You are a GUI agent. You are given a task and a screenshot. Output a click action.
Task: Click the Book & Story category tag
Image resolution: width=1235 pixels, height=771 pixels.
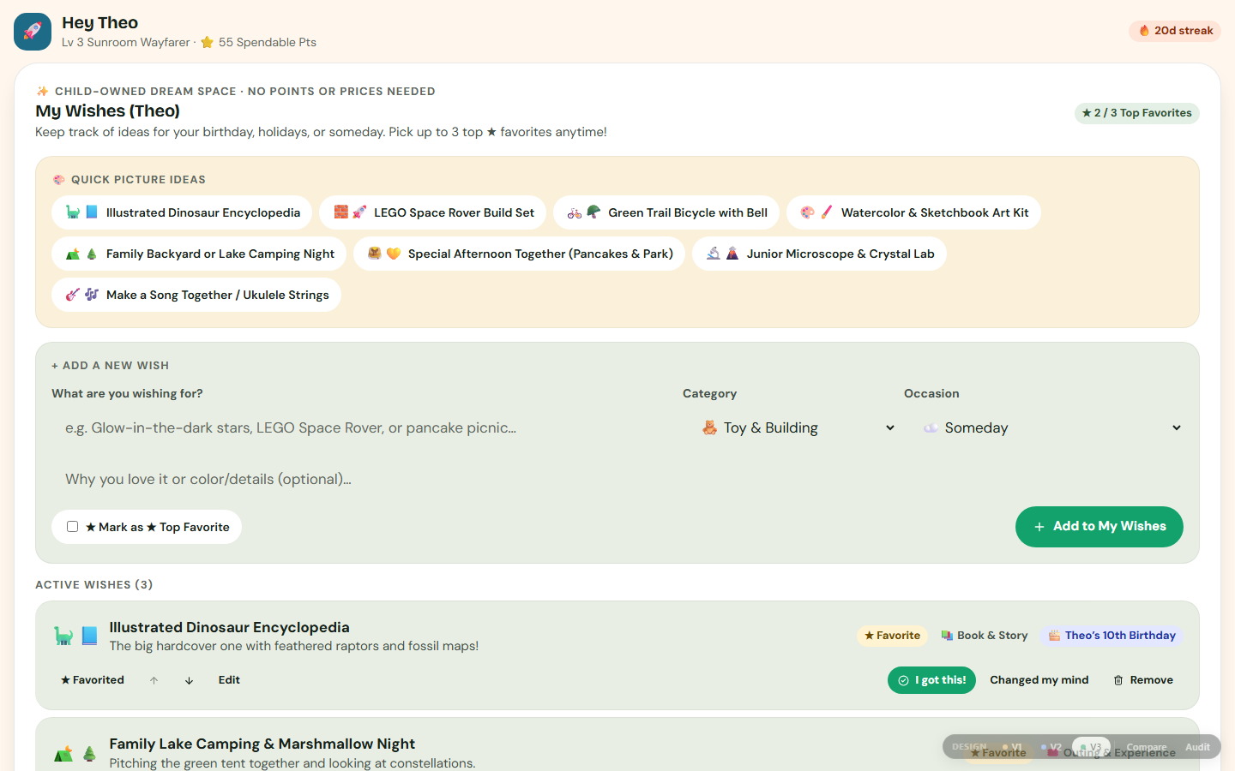[x=984, y=636]
